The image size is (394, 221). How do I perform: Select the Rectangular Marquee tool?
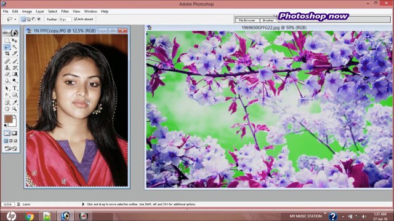pos(7,41)
